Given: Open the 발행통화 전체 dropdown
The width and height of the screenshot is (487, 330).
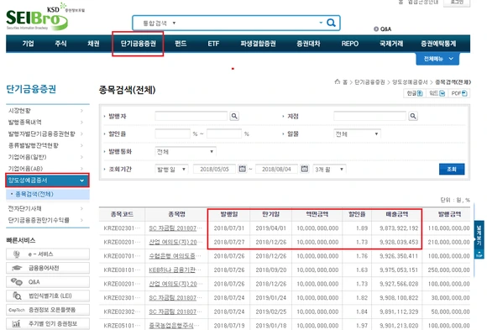Looking at the screenshot, I should (x=186, y=151).
